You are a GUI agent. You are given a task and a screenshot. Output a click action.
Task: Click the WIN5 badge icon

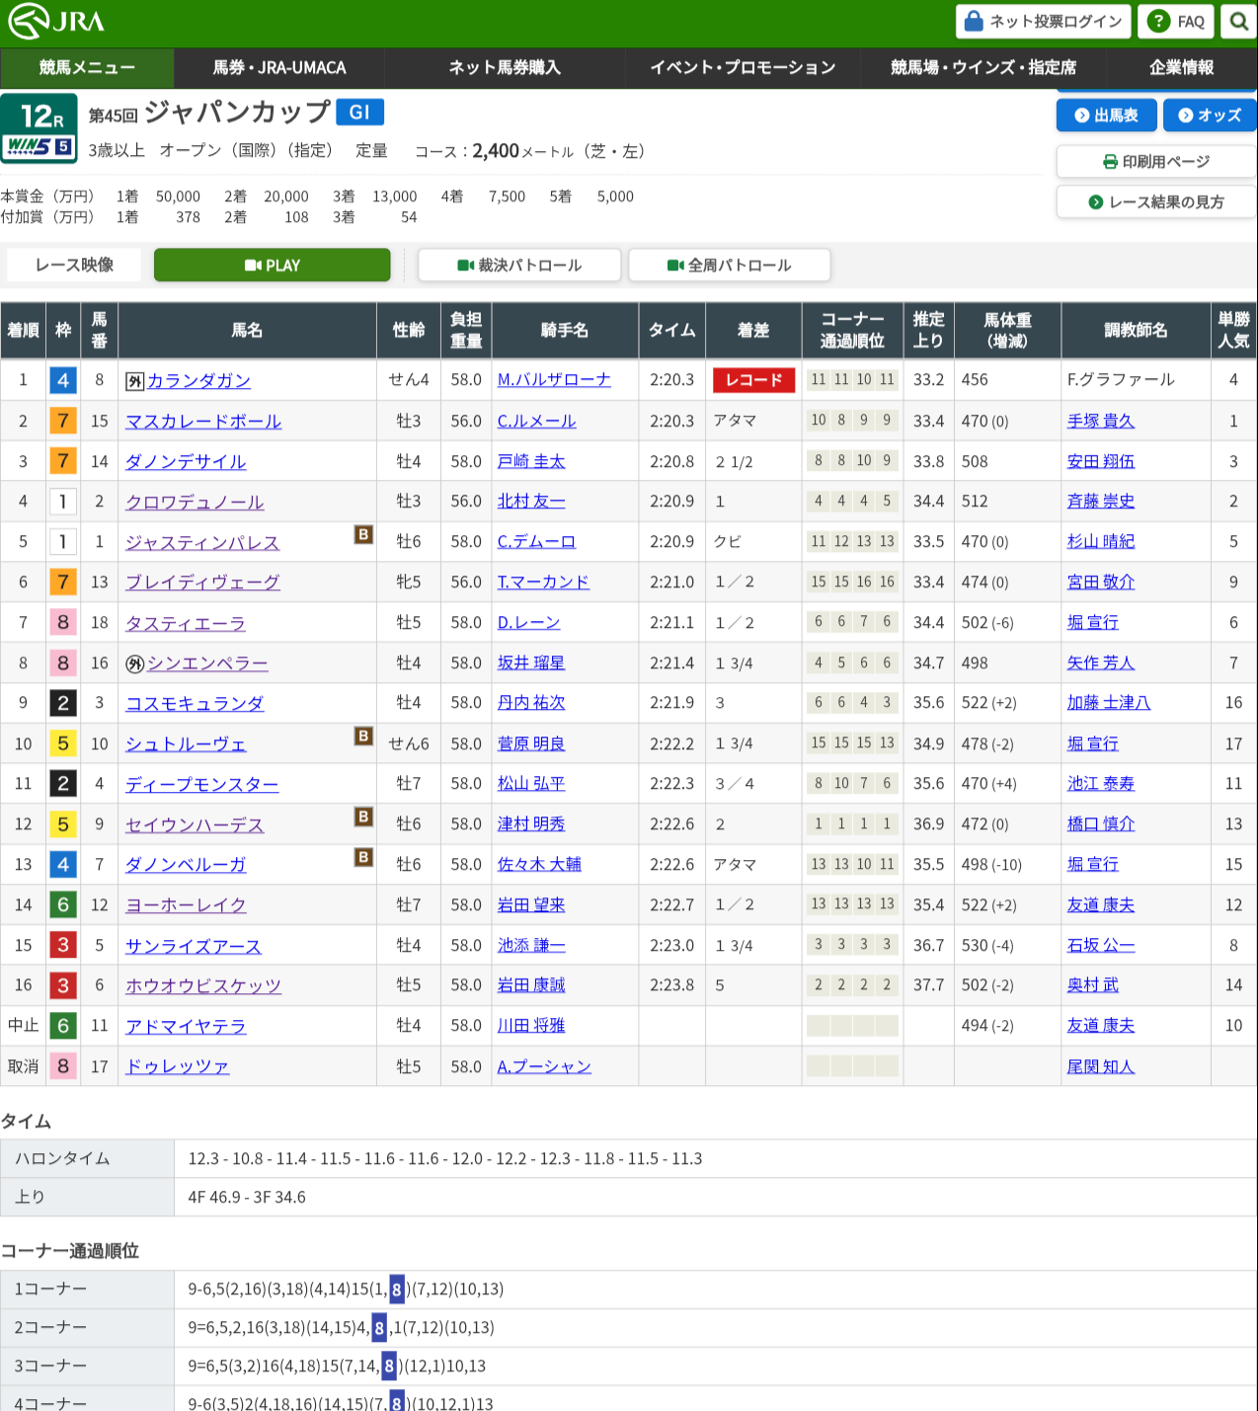(x=39, y=147)
